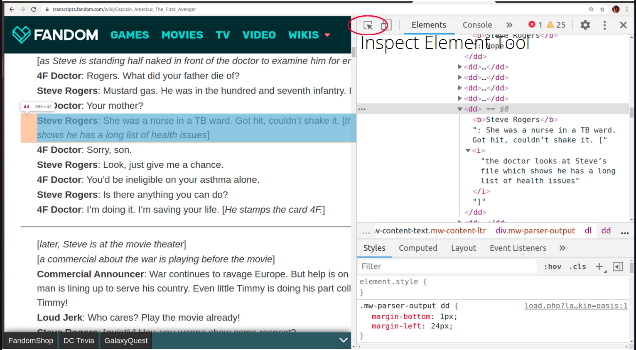Open the Layout tab
The image size is (636, 350).
tap(464, 248)
